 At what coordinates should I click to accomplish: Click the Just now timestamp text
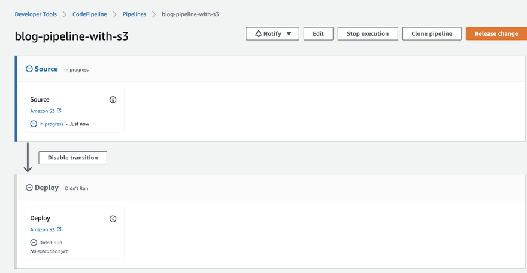79,124
